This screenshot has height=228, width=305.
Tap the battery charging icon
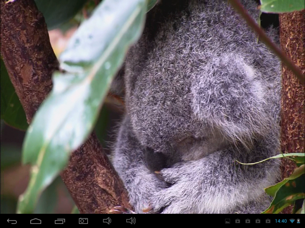click(299, 221)
